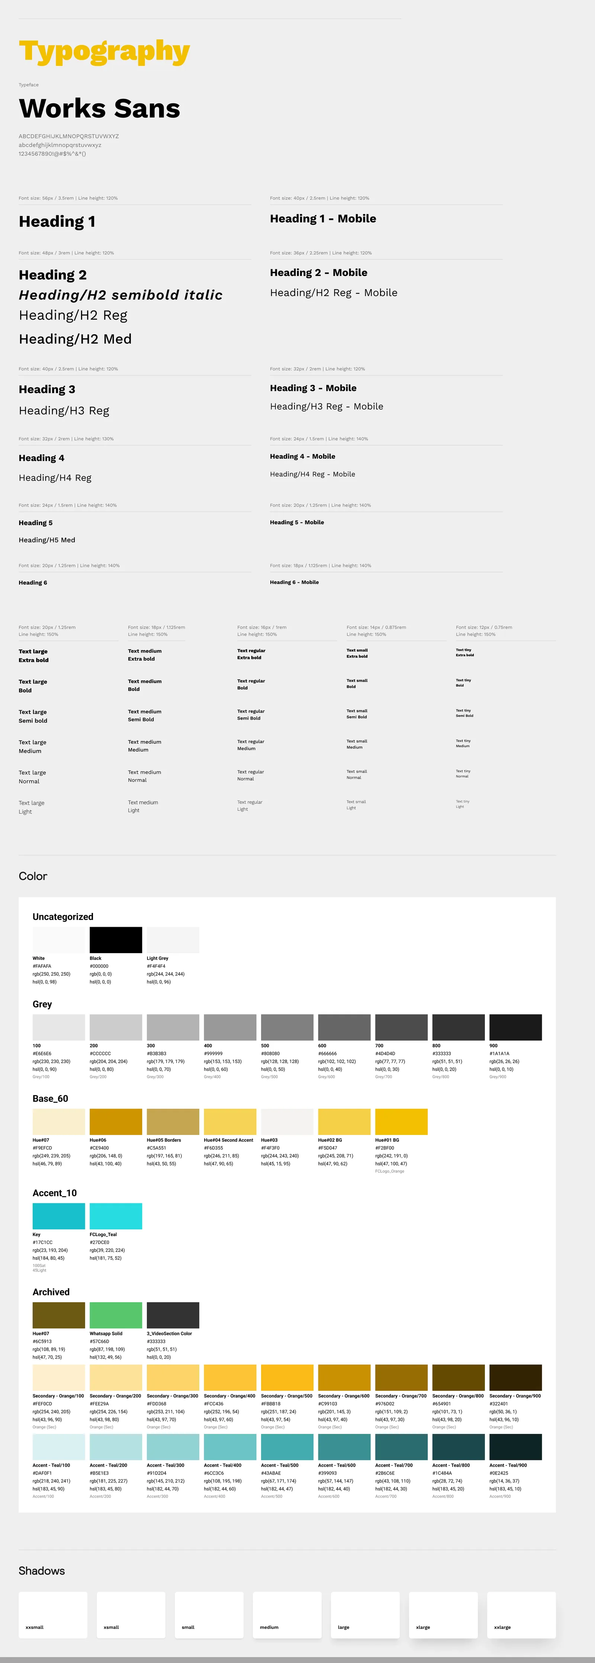Viewport: 595px width, 1663px height.
Task: Select Hue#04 Second Accent swatch
Action: [230, 1121]
